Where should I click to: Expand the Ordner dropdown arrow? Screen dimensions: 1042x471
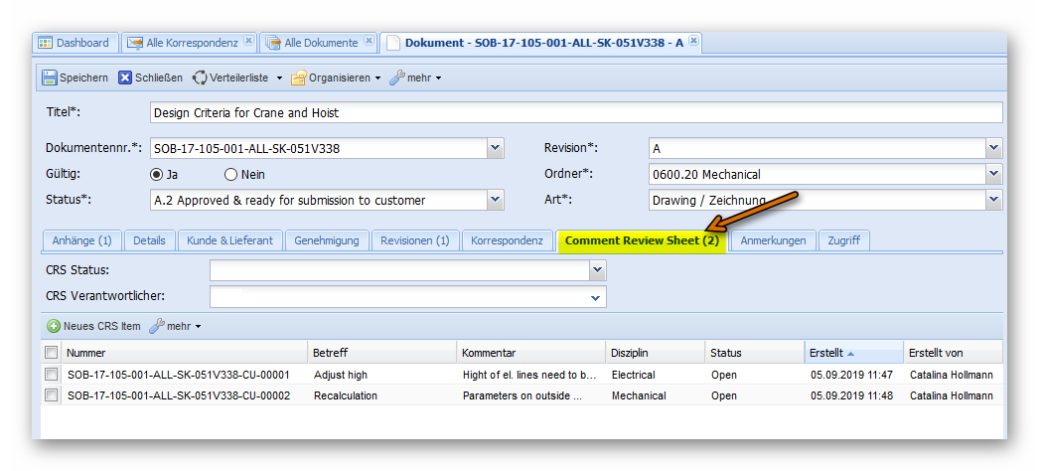coord(994,174)
